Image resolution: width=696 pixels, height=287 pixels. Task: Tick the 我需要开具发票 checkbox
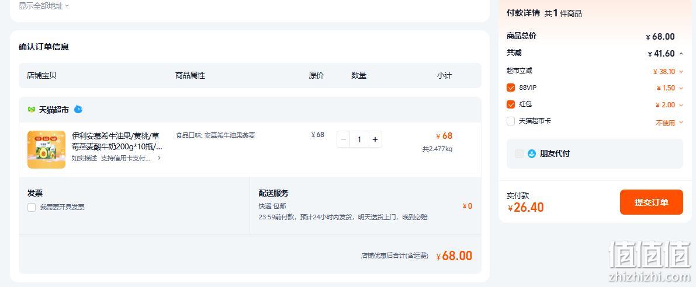(32, 207)
